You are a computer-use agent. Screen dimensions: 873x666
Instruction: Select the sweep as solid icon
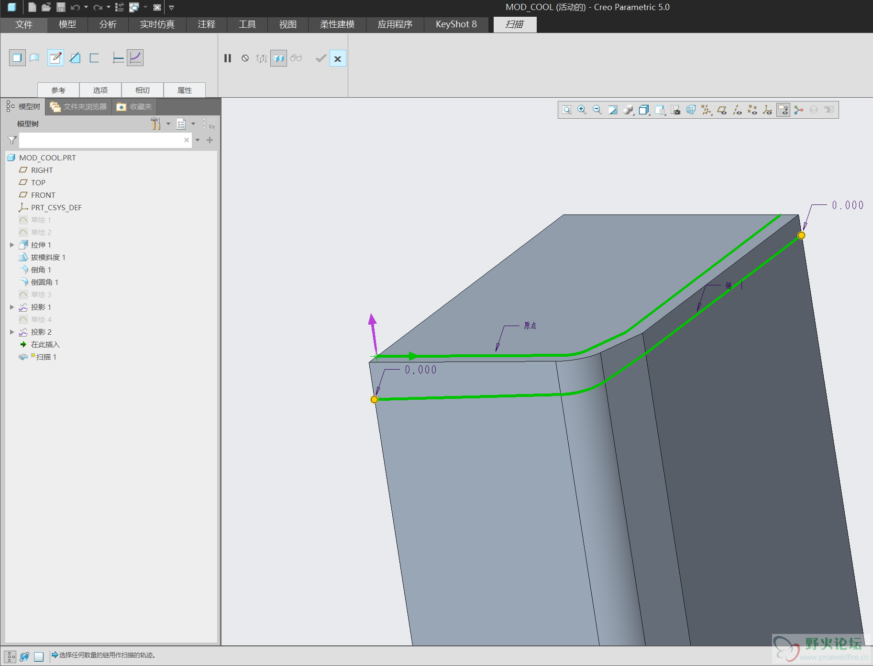click(17, 58)
